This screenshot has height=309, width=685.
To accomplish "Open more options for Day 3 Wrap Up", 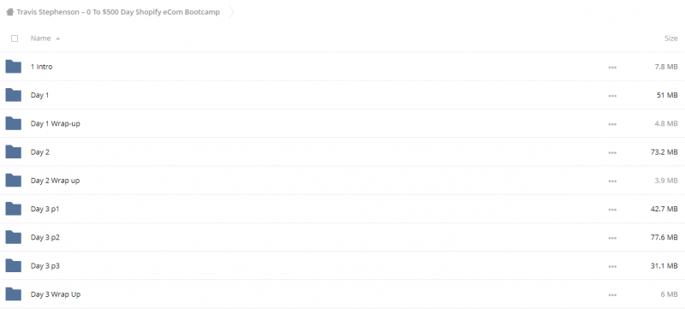I will coord(612,295).
